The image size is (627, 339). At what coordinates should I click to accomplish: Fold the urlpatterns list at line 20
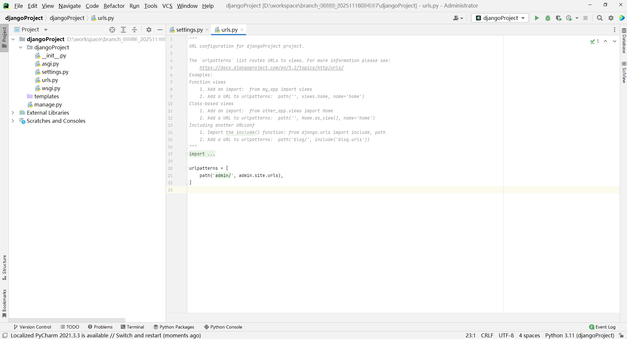pos(187,169)
